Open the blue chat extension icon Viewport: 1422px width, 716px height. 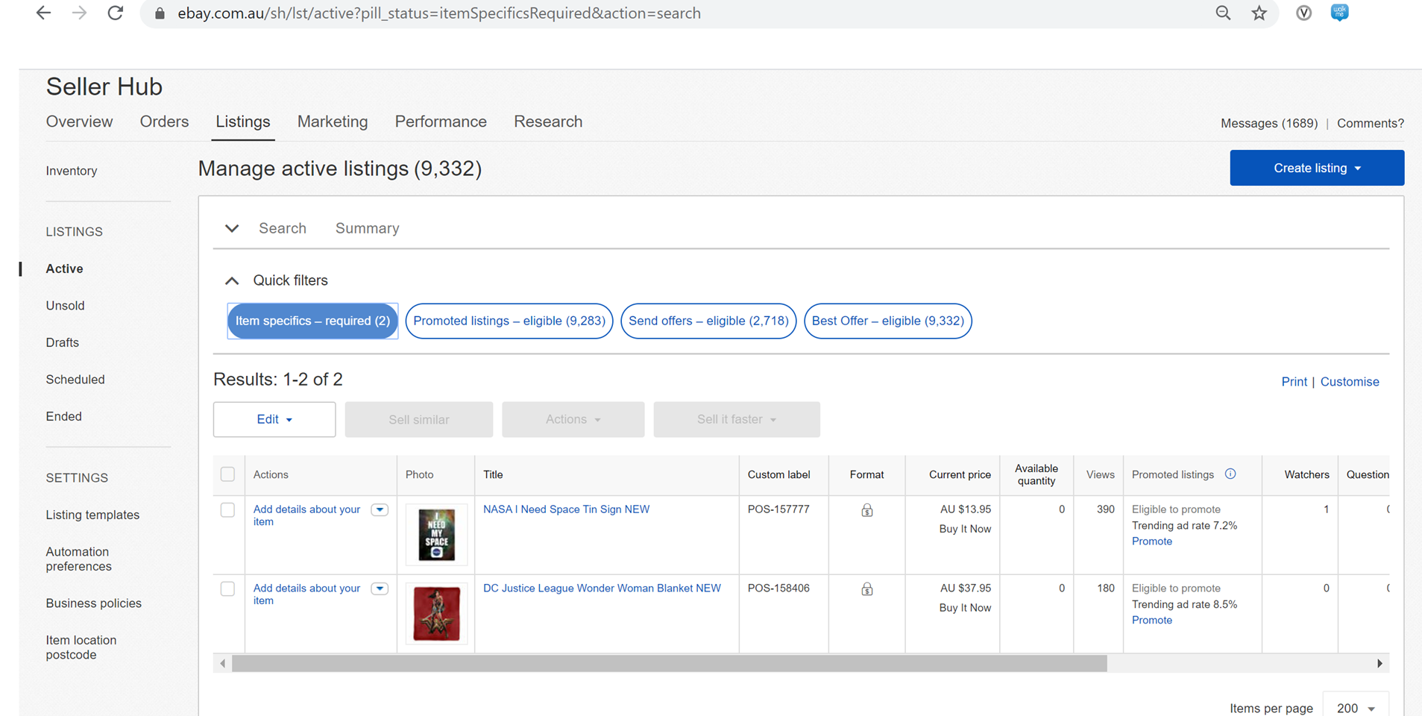point(1339,12)
